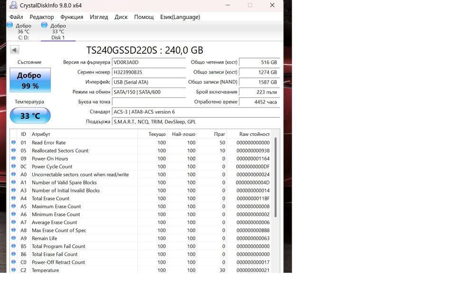Image resolution: width=475 pixels, height=297 pixels.
Task: Click raw value 000000000938
Action: tap(253, 150)
